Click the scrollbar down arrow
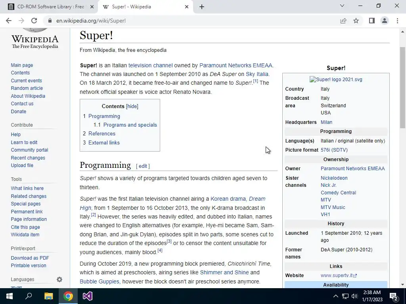Screen dimensions: 406x304 402,285
